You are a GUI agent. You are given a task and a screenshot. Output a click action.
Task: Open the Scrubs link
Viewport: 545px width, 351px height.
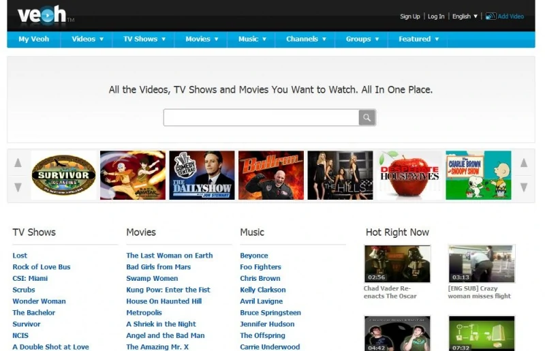click(24, 290)
